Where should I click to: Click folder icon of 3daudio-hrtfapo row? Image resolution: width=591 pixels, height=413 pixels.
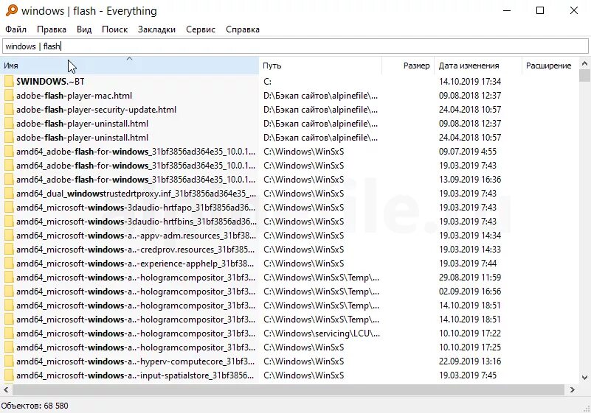[x=9, y=208]
